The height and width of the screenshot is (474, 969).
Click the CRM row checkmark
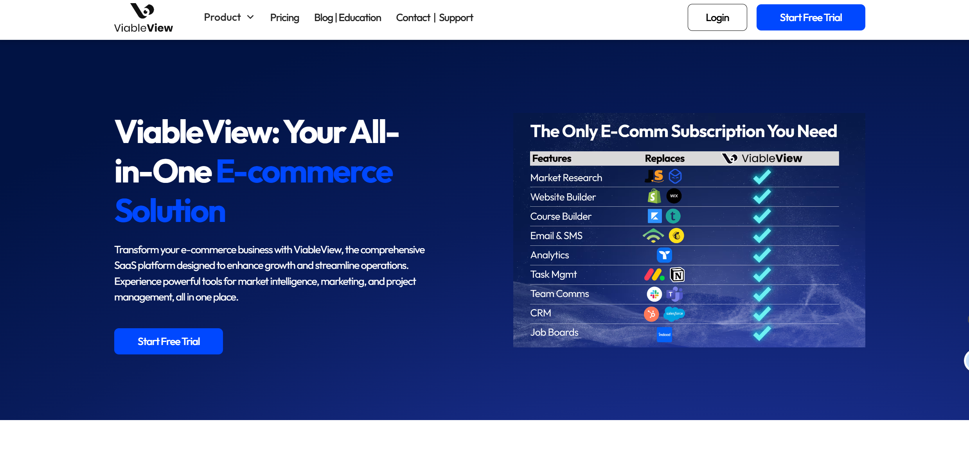762,314
